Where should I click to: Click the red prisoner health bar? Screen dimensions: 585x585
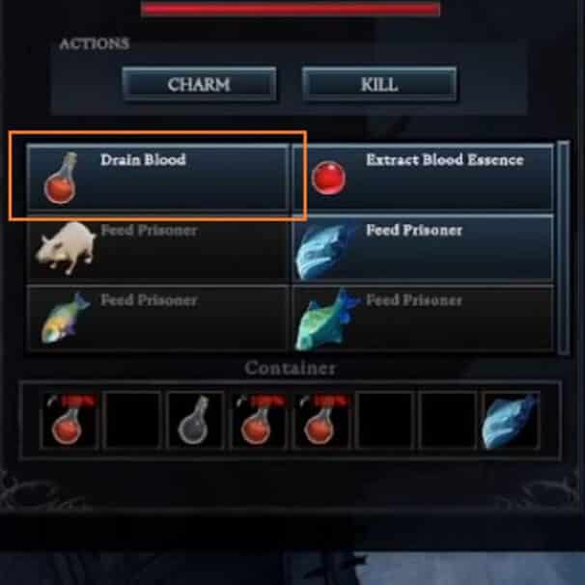coord(291,9)
